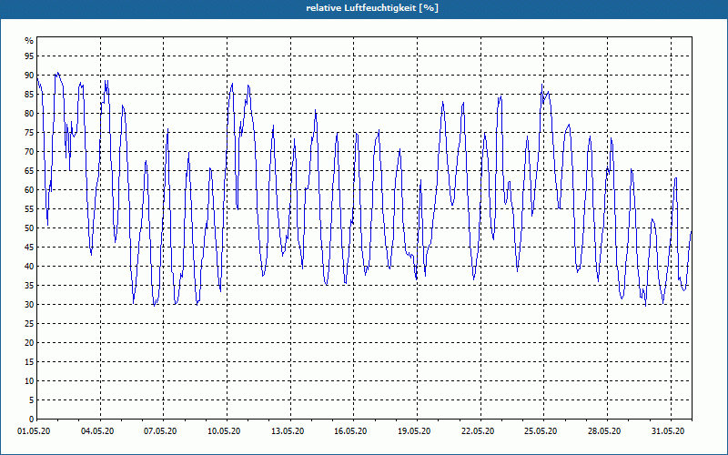Viewport: 728px width, 455px height.
Task: Select the y-axis label "10"
Action: pyautogui.click(x=29, y=380)
